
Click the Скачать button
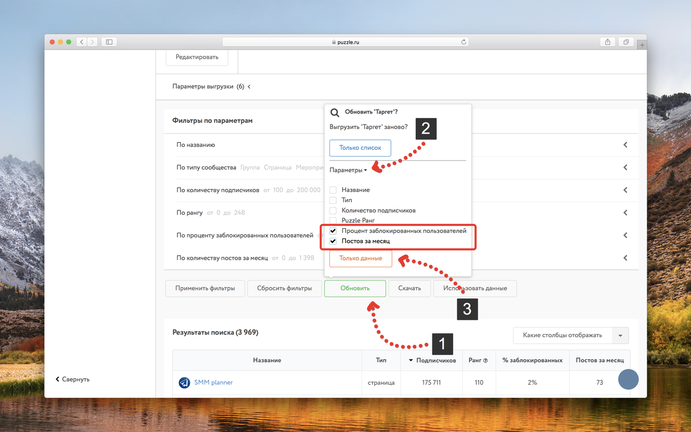point(409,289)
